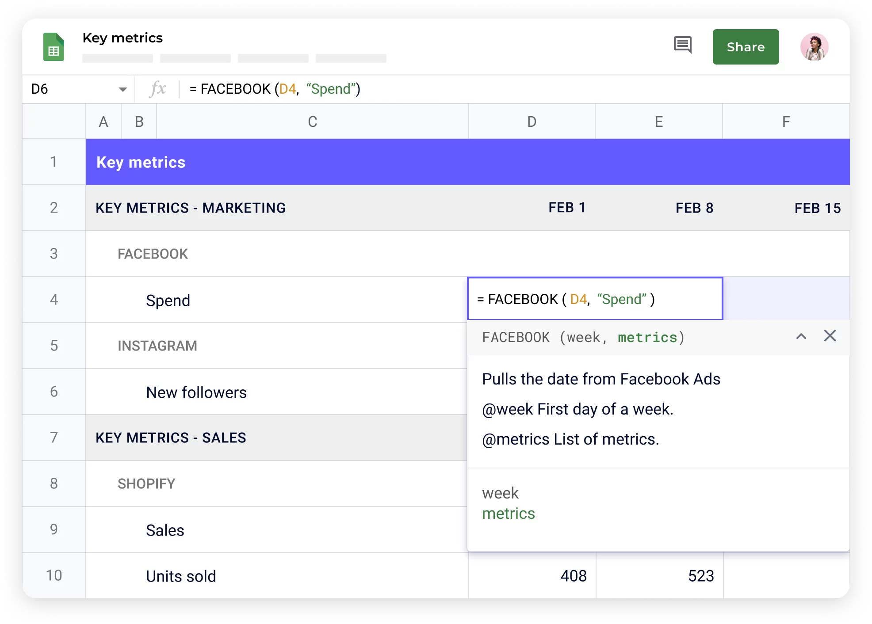The width and height of the screenshot is (872, 624).
Task: Click the highlighted cell F4
Action: (786, 299)
